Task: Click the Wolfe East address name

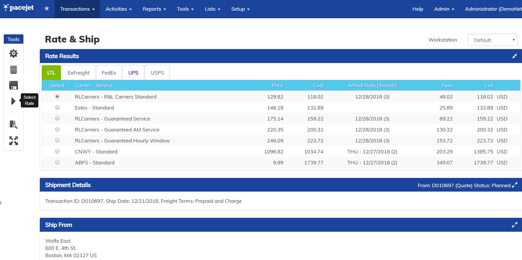Action: 58,241
